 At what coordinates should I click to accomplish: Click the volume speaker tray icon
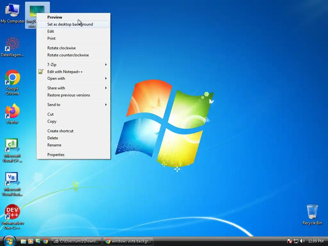(302, 241)
